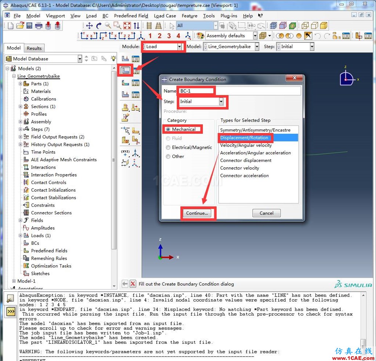376x361 pixels.
Task: Click the Cycle Views arrows icon
Action: 137,26
